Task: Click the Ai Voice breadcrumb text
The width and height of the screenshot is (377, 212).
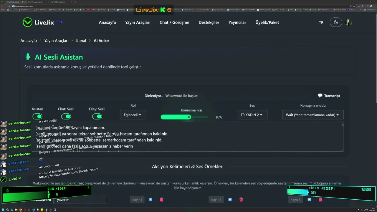Action: [x=101, y=41]
